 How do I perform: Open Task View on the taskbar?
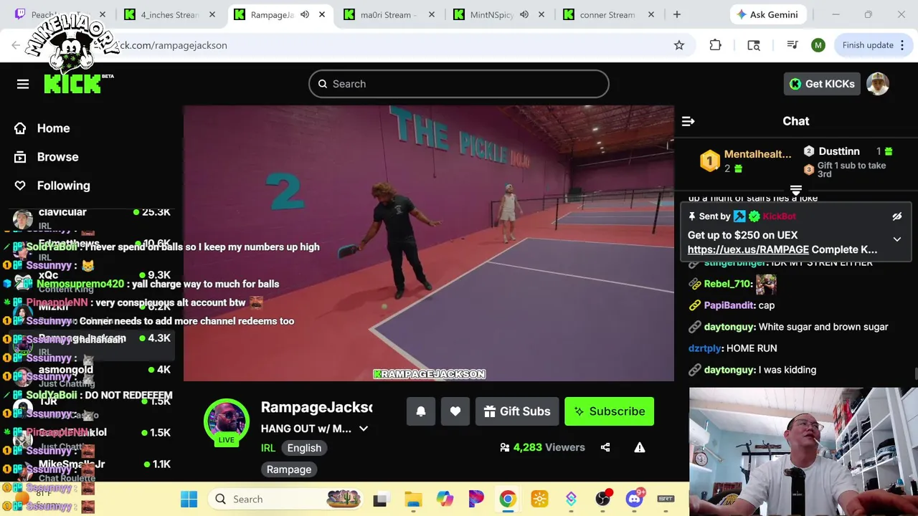(x=380, y=500)
